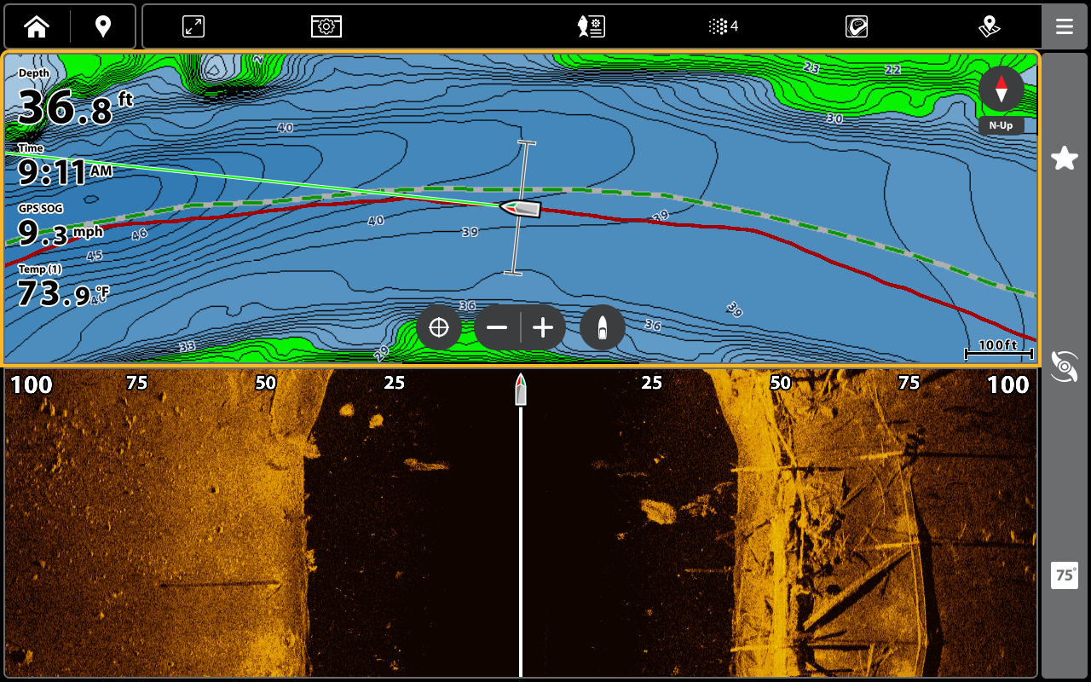Image resolution: width=1091 pixels, height=682 pixels.
Task: Open favorites with the star icon
Action: [1064, 158]
